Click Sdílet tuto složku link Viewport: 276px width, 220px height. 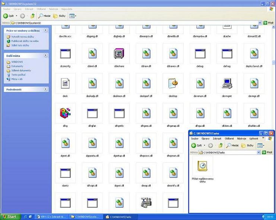pyautogui.click(x=20, y=45)
